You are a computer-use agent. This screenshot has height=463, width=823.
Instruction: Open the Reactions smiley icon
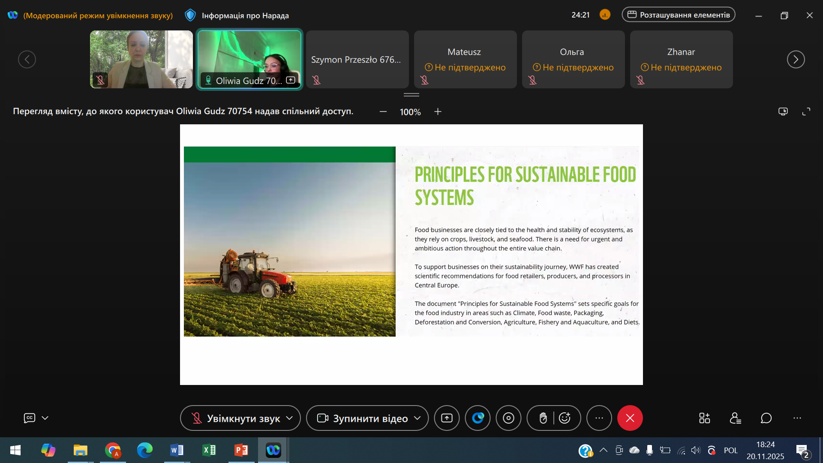565,418
